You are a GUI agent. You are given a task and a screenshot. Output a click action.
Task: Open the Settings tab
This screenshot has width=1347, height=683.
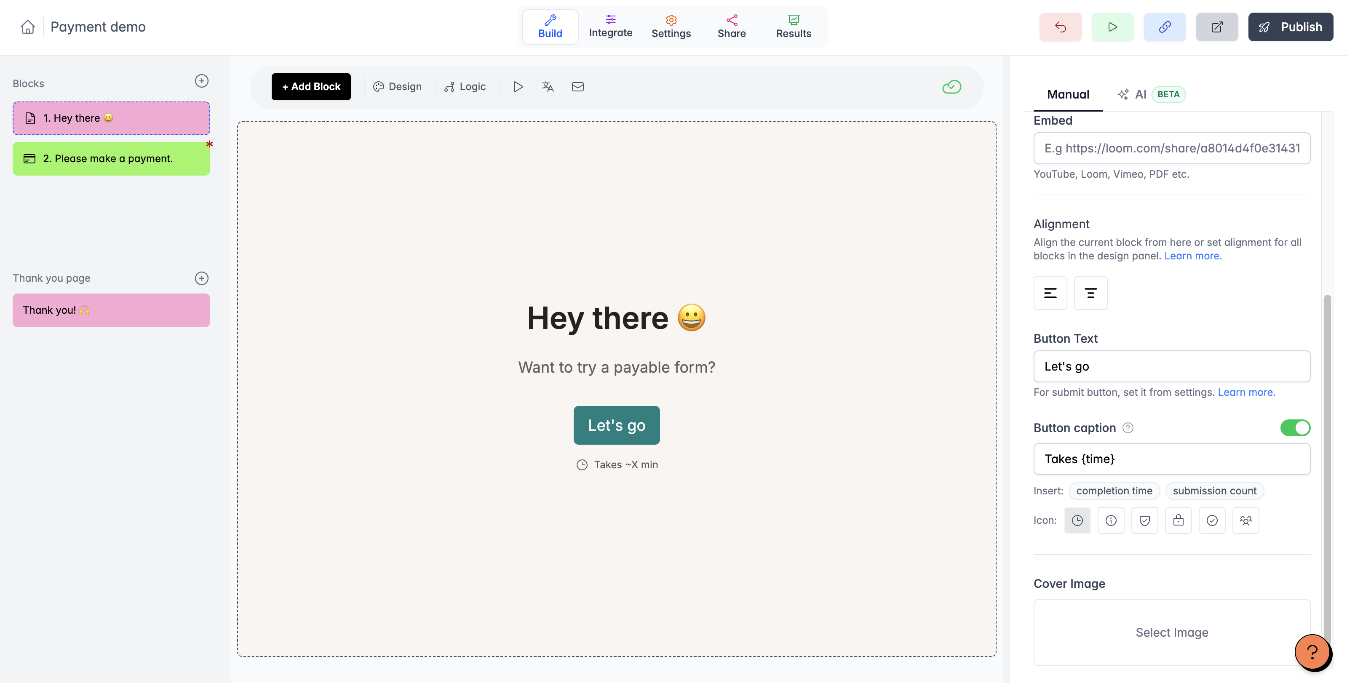pyautogui.click(x=671, y=27)
